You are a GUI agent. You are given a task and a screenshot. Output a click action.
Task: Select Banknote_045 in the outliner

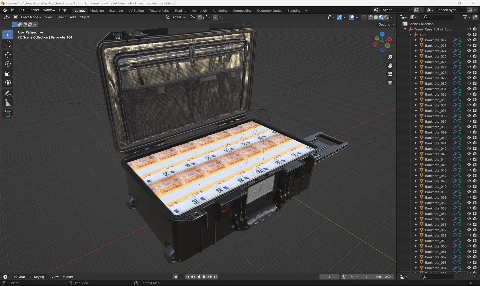[x=435, y=165]
